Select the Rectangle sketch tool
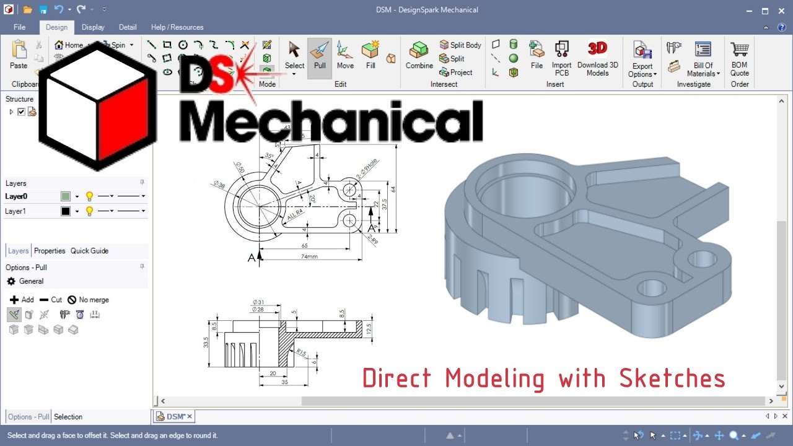This screenshot has width=793, height=446. pos(167,45)
